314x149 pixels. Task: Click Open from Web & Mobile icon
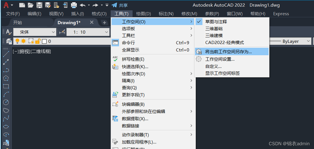click(56, 5)
